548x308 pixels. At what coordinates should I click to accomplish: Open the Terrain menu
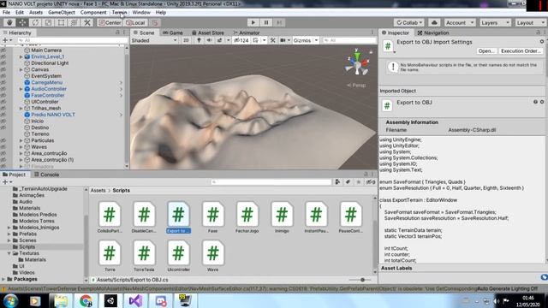click(119, 12)
